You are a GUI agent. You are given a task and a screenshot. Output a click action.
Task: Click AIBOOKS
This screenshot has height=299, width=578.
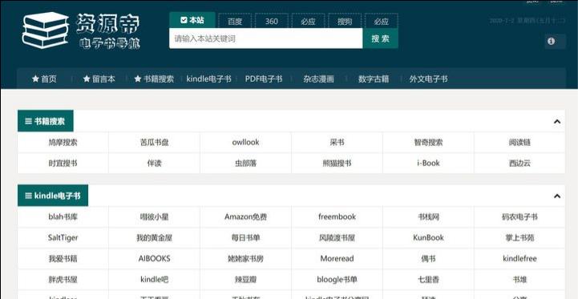154,259
